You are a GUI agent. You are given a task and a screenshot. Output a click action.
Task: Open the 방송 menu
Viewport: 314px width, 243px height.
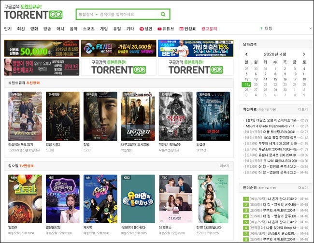coord(47,29)
